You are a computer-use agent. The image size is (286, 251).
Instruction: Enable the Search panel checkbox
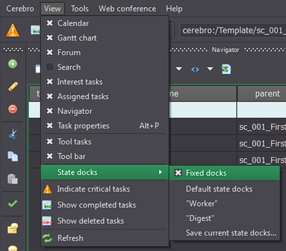(50, 67)
